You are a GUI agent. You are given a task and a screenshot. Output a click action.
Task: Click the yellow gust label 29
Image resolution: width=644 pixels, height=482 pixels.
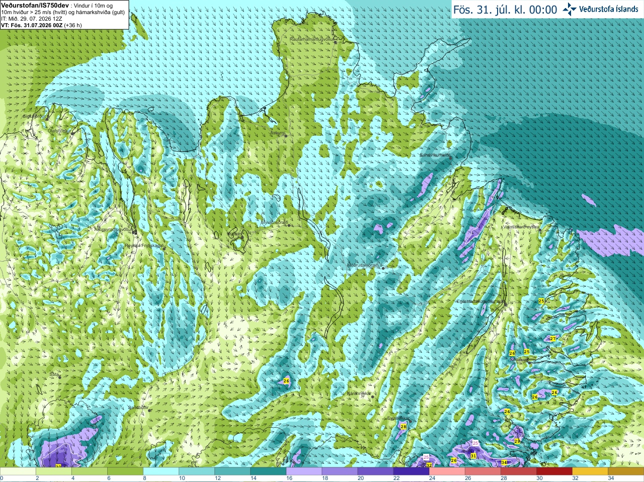point(517,441)
